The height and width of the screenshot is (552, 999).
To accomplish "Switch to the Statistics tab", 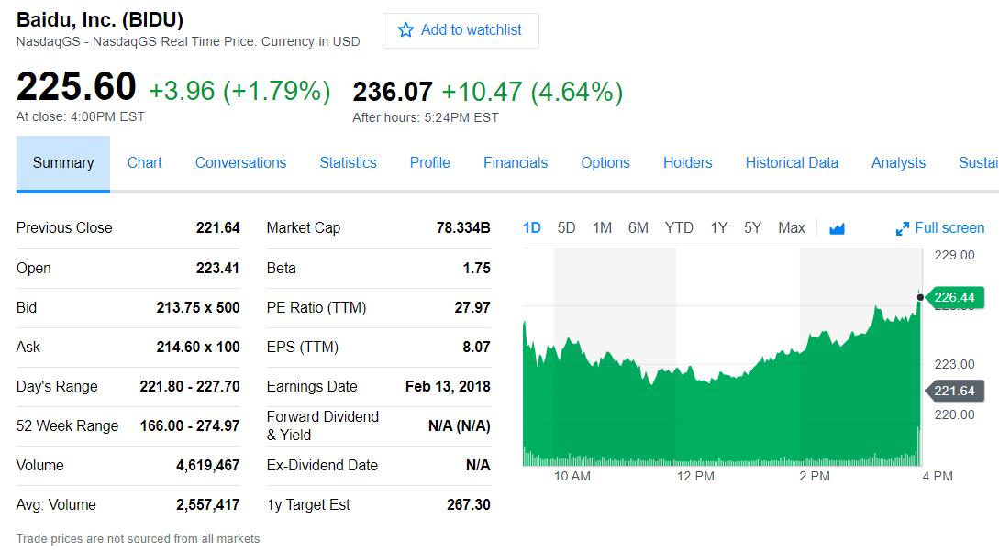I will [348, 163].
